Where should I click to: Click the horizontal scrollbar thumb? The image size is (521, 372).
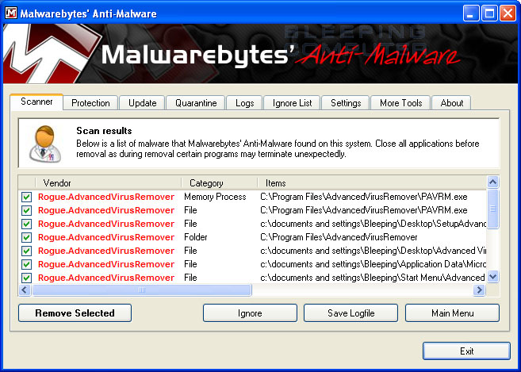click(x=141, y=290)
